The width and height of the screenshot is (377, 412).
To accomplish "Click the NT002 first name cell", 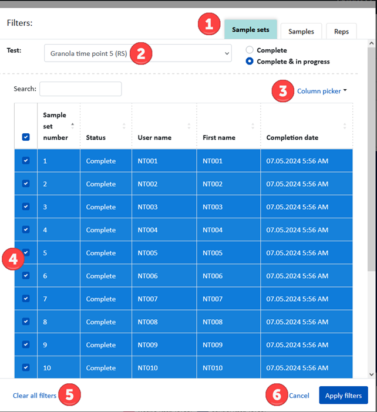I will pyautogui.click(x=228, y=184).
